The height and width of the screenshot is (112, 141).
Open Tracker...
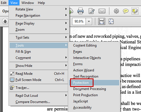39,88
